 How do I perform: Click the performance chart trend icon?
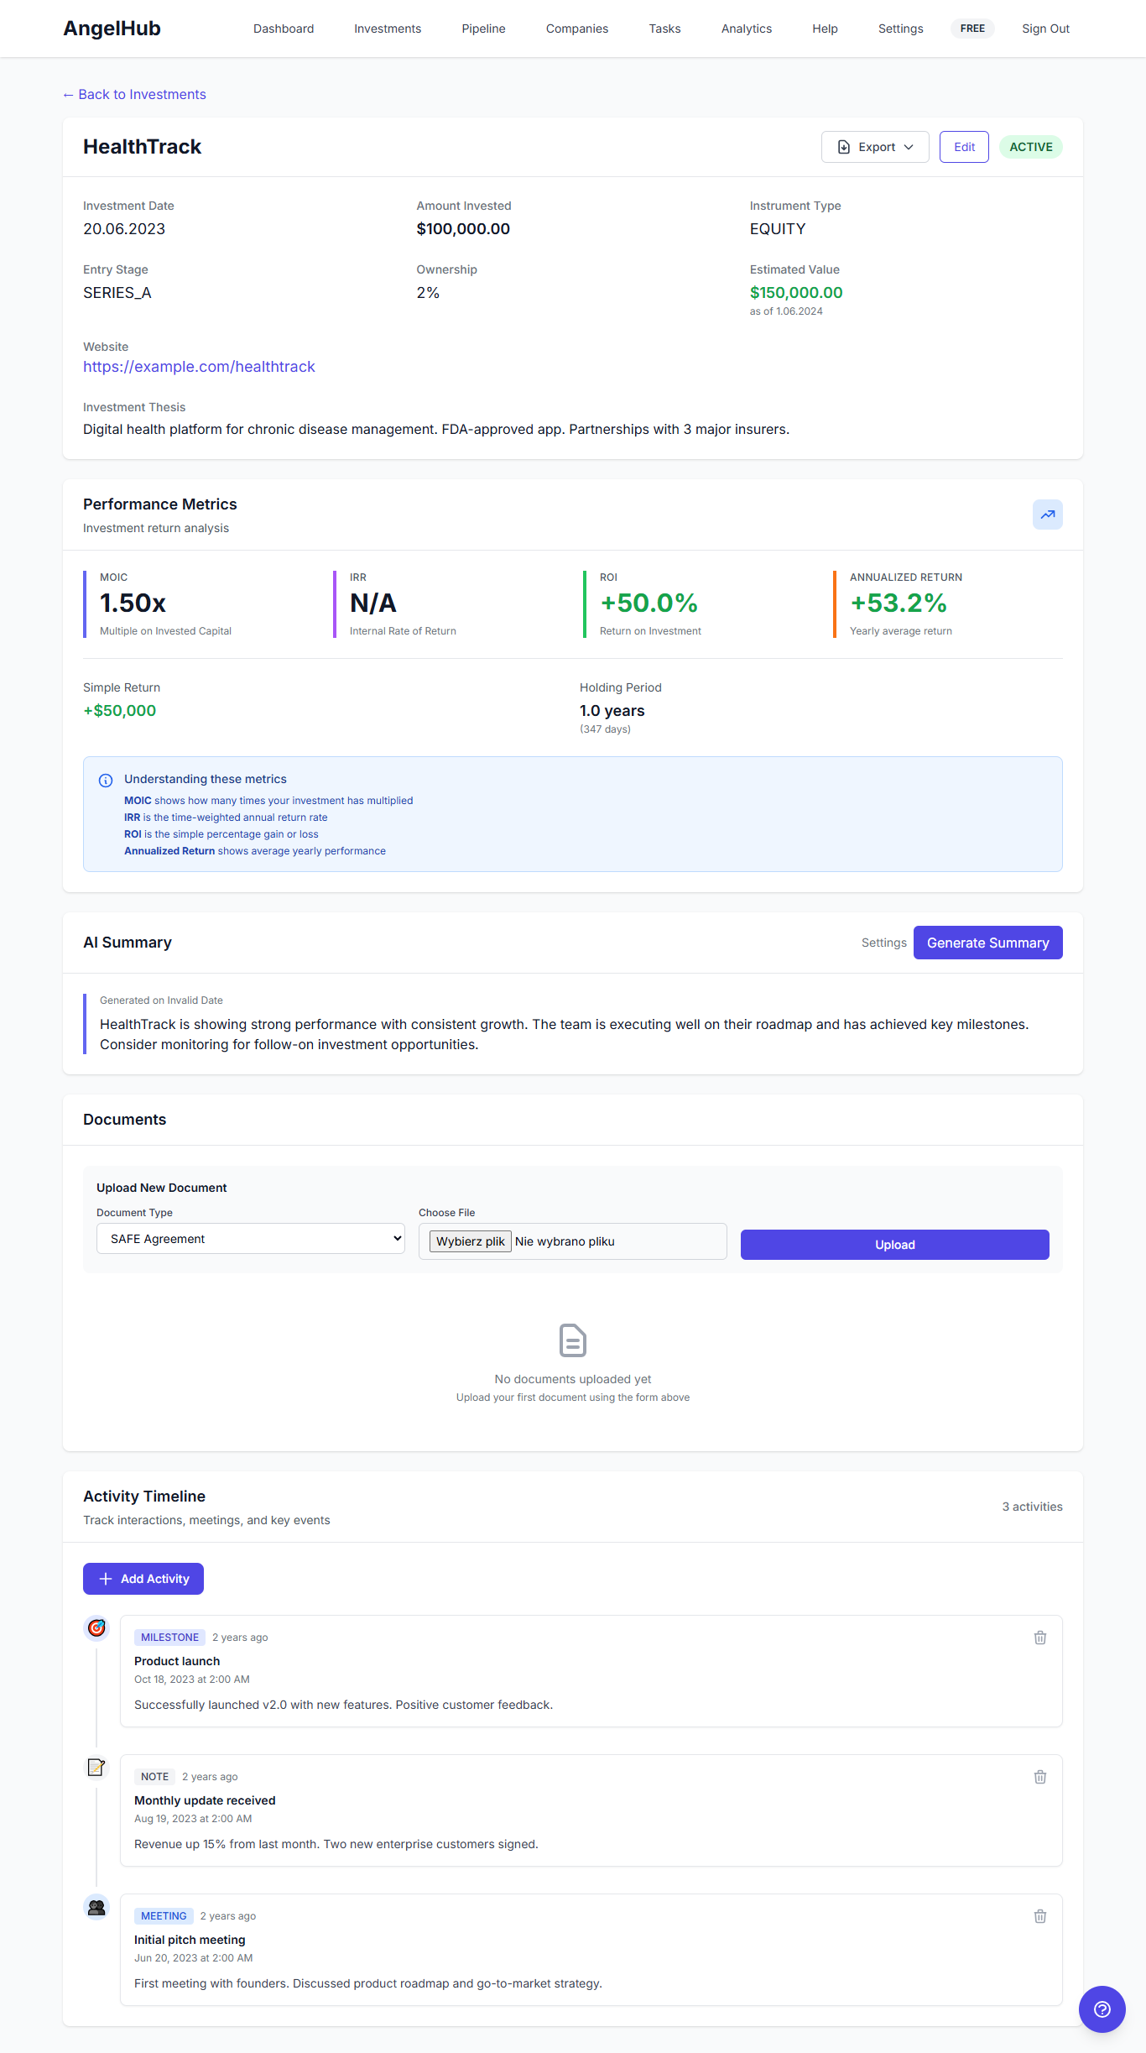click(x=1047, y=515)
